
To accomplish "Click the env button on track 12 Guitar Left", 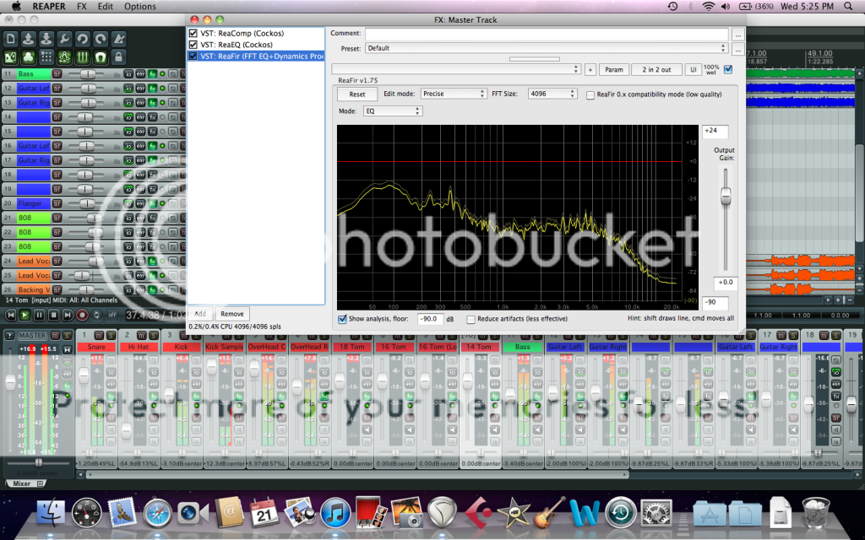I will tap(140, 88).
